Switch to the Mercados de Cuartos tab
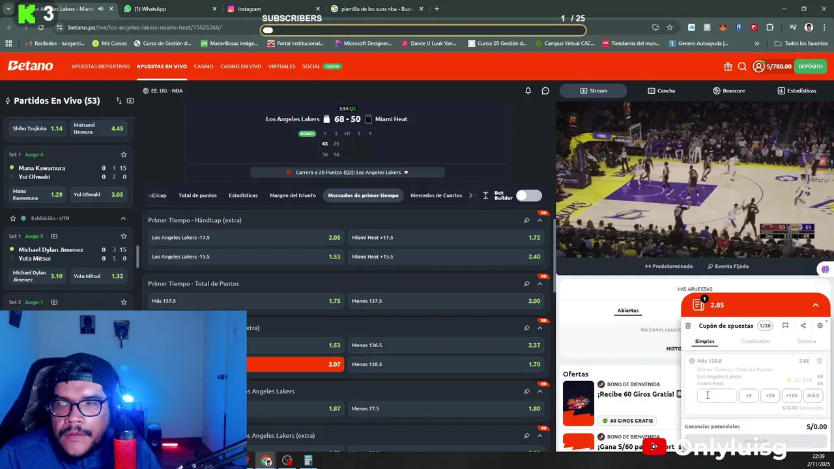The width and height of the screenshot is (834, 469). [x=436, y=195]
